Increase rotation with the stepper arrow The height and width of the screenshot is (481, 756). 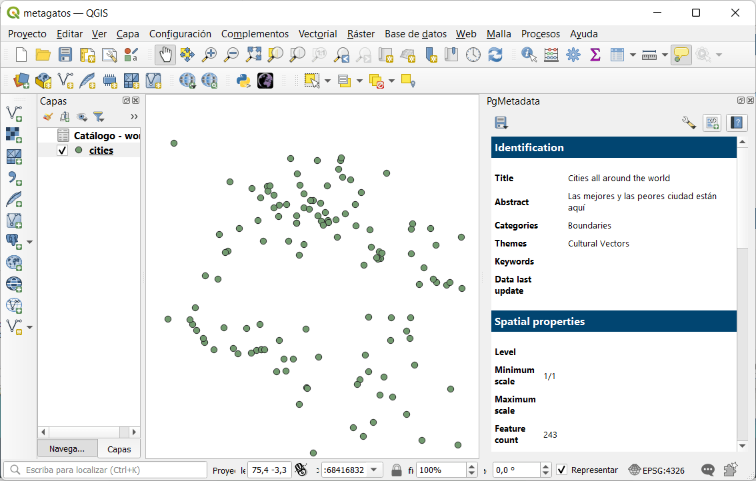coord(547,466)
